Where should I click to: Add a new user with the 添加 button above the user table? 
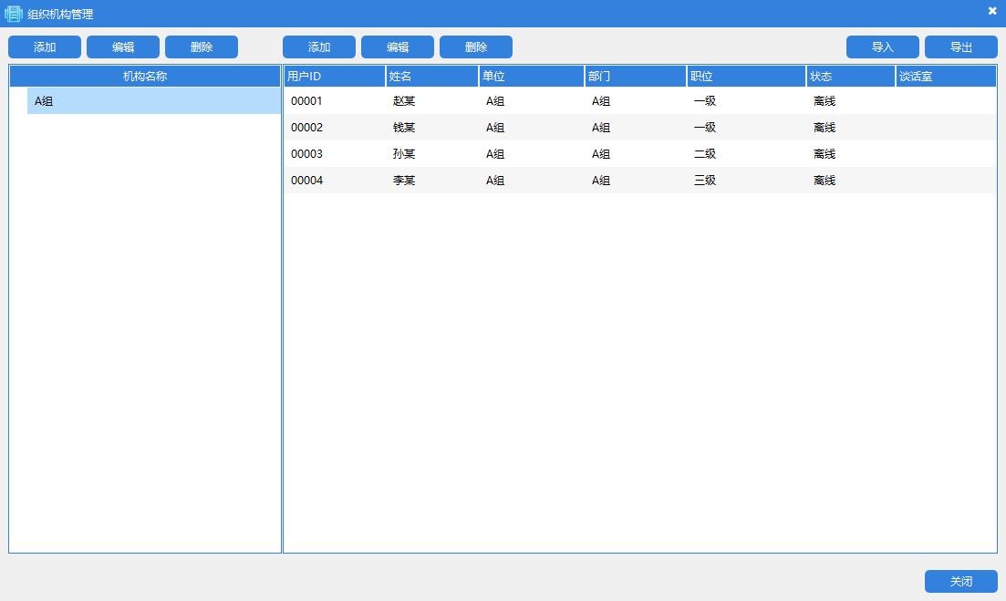pyautogui.click(x=319, y=47)
